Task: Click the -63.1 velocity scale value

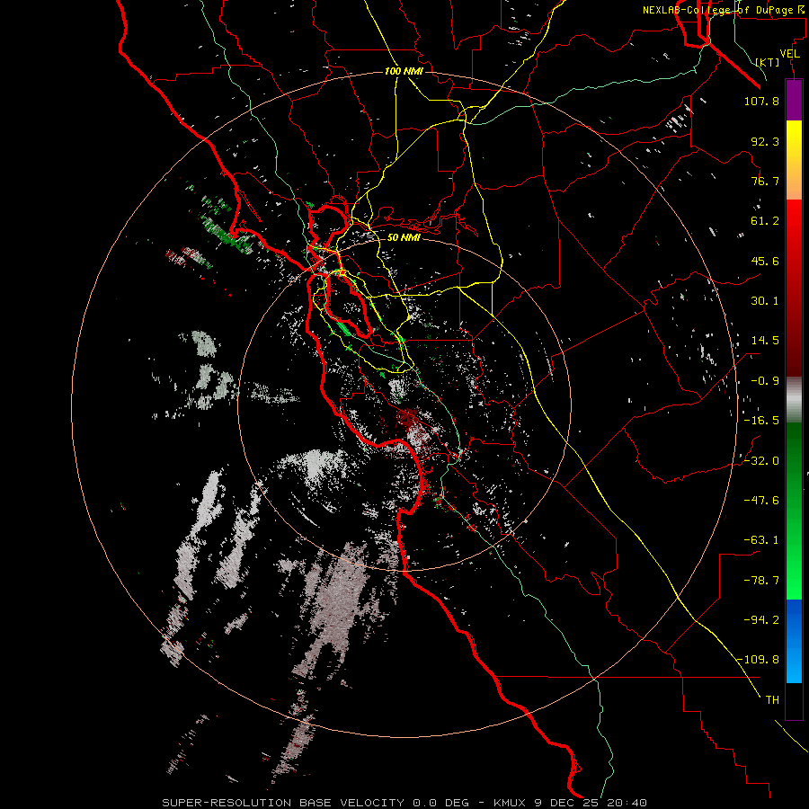Action: (761, 540)
